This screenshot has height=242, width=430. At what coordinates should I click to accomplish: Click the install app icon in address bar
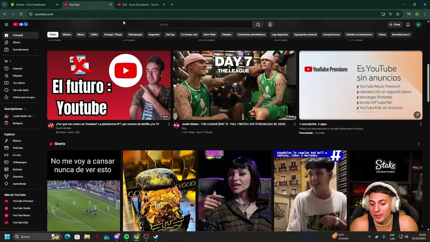pos(383,14)
